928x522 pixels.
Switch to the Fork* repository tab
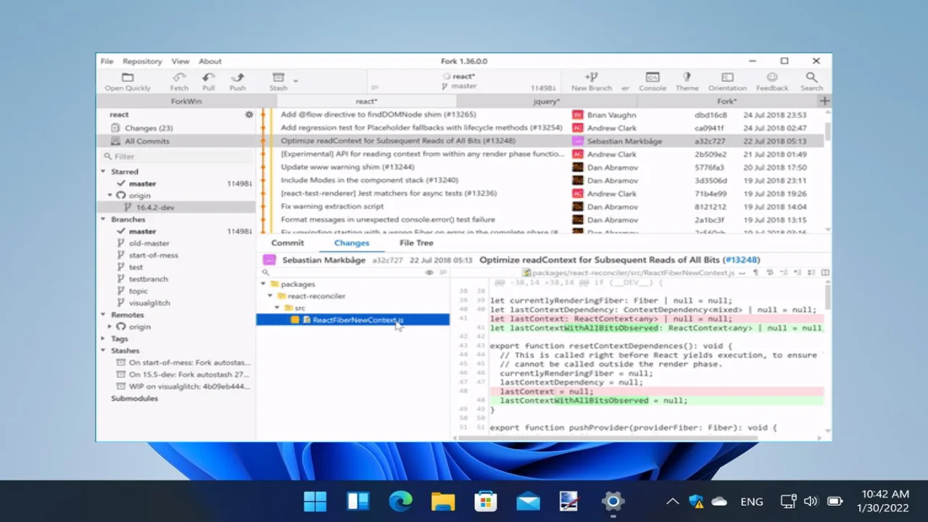tap(726, 101)
